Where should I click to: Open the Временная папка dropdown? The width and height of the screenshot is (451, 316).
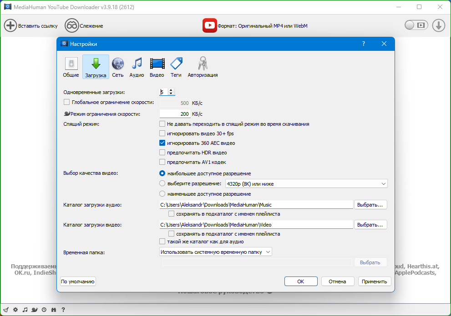pyautogui.click(x=216, y=252)
